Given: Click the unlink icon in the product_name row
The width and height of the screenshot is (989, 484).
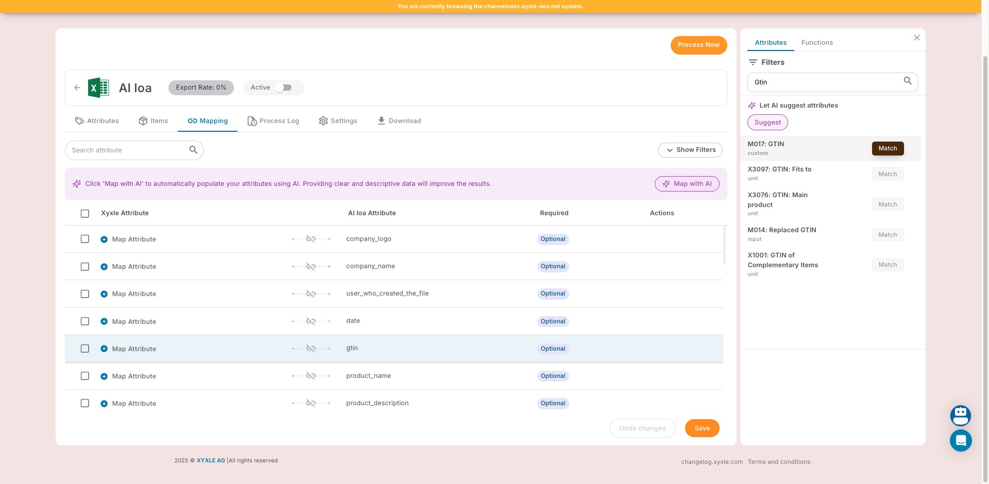Looking at the screenshot, I should tap(311, 376).
